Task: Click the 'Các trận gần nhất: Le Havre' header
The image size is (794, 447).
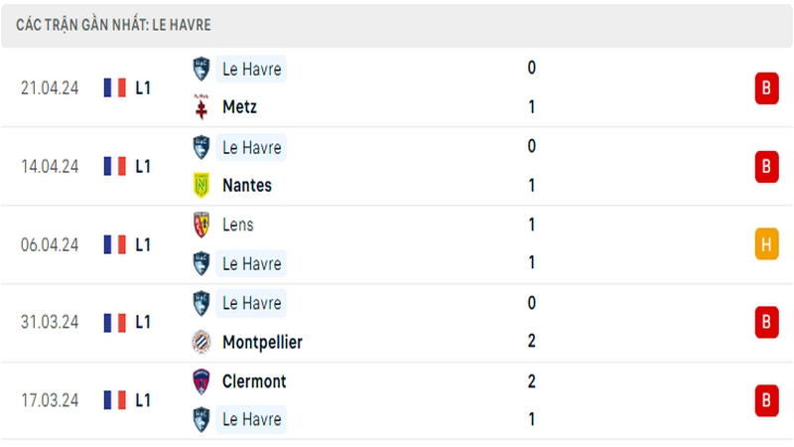Action: pos(113,24)
